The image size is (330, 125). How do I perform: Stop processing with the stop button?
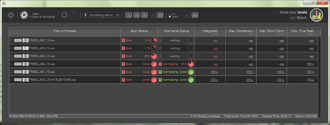click(x=24, y=15)
